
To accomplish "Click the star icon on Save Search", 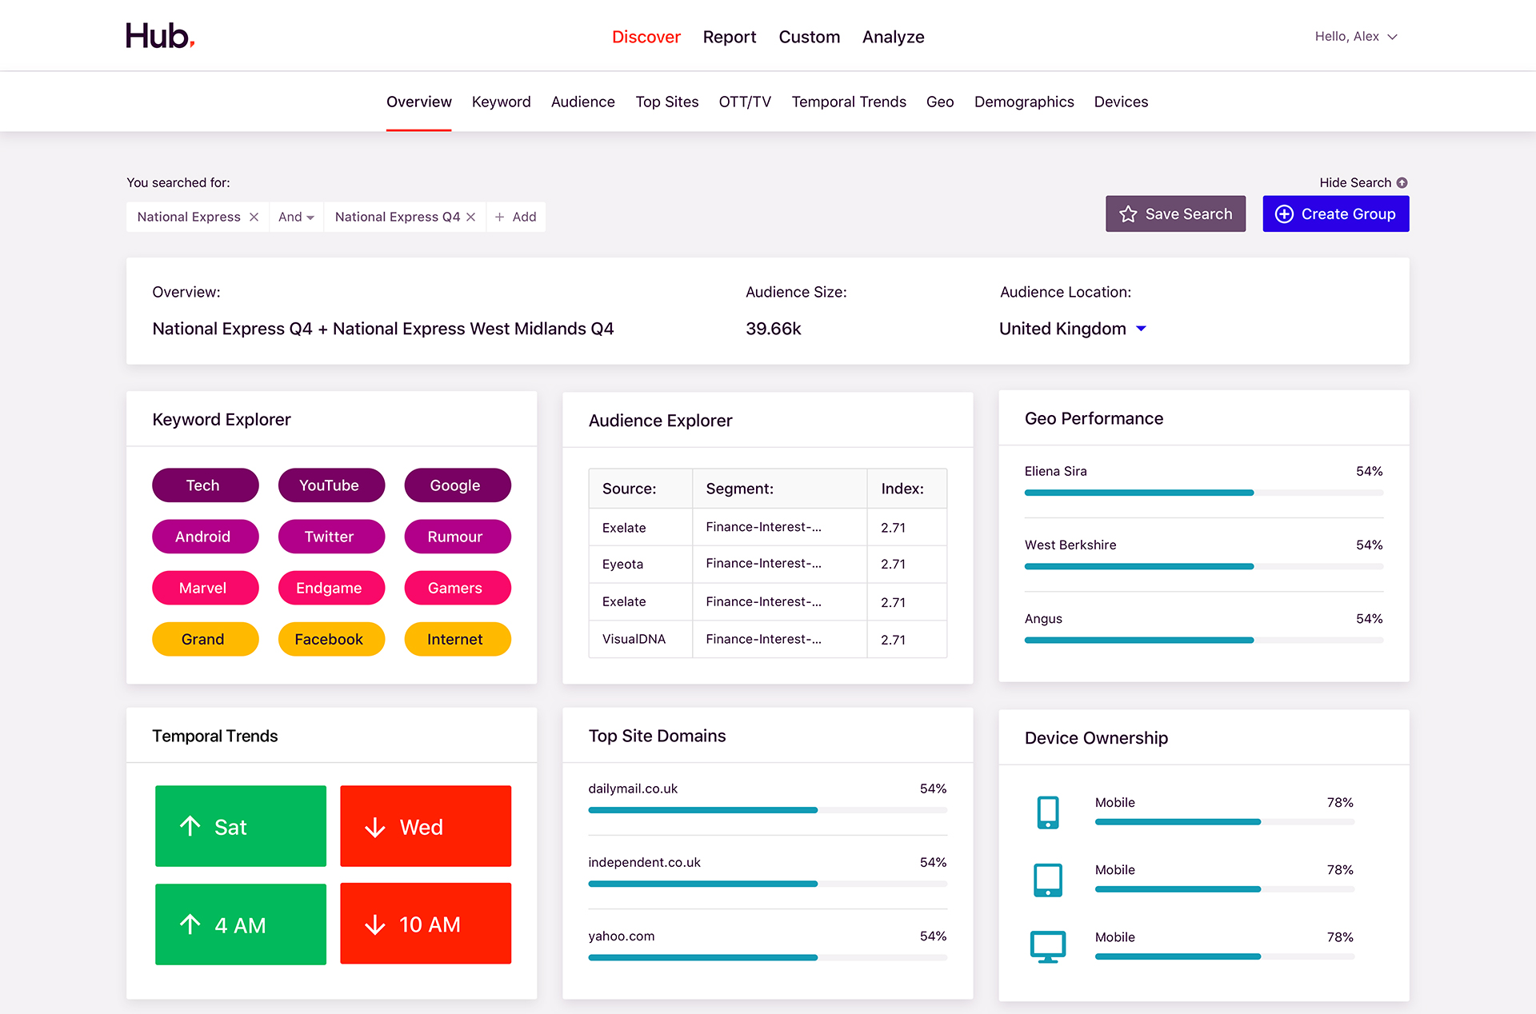I will [1128, 214].
